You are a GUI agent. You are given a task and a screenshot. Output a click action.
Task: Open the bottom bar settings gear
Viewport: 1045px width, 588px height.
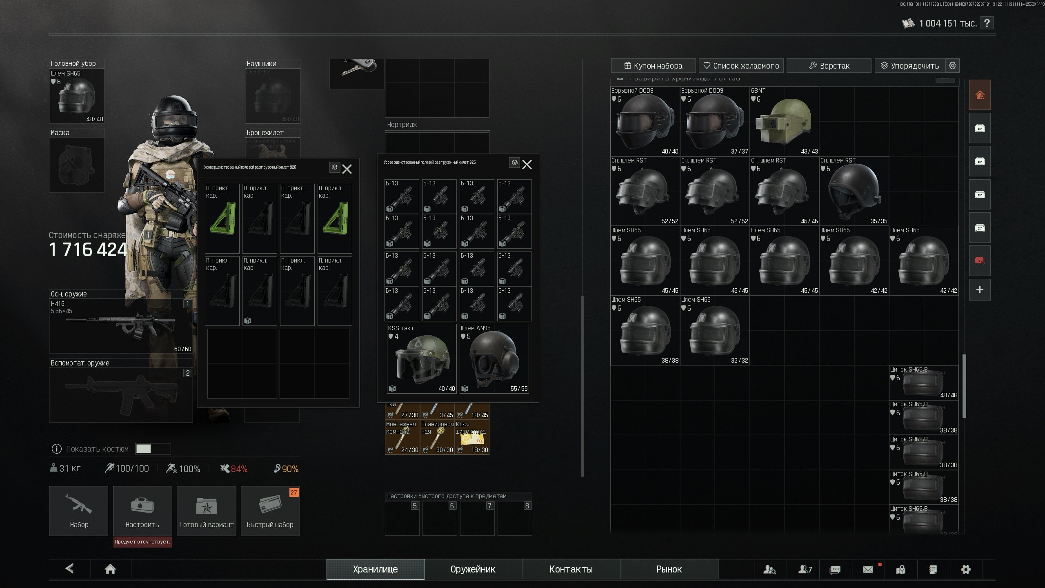966,569
